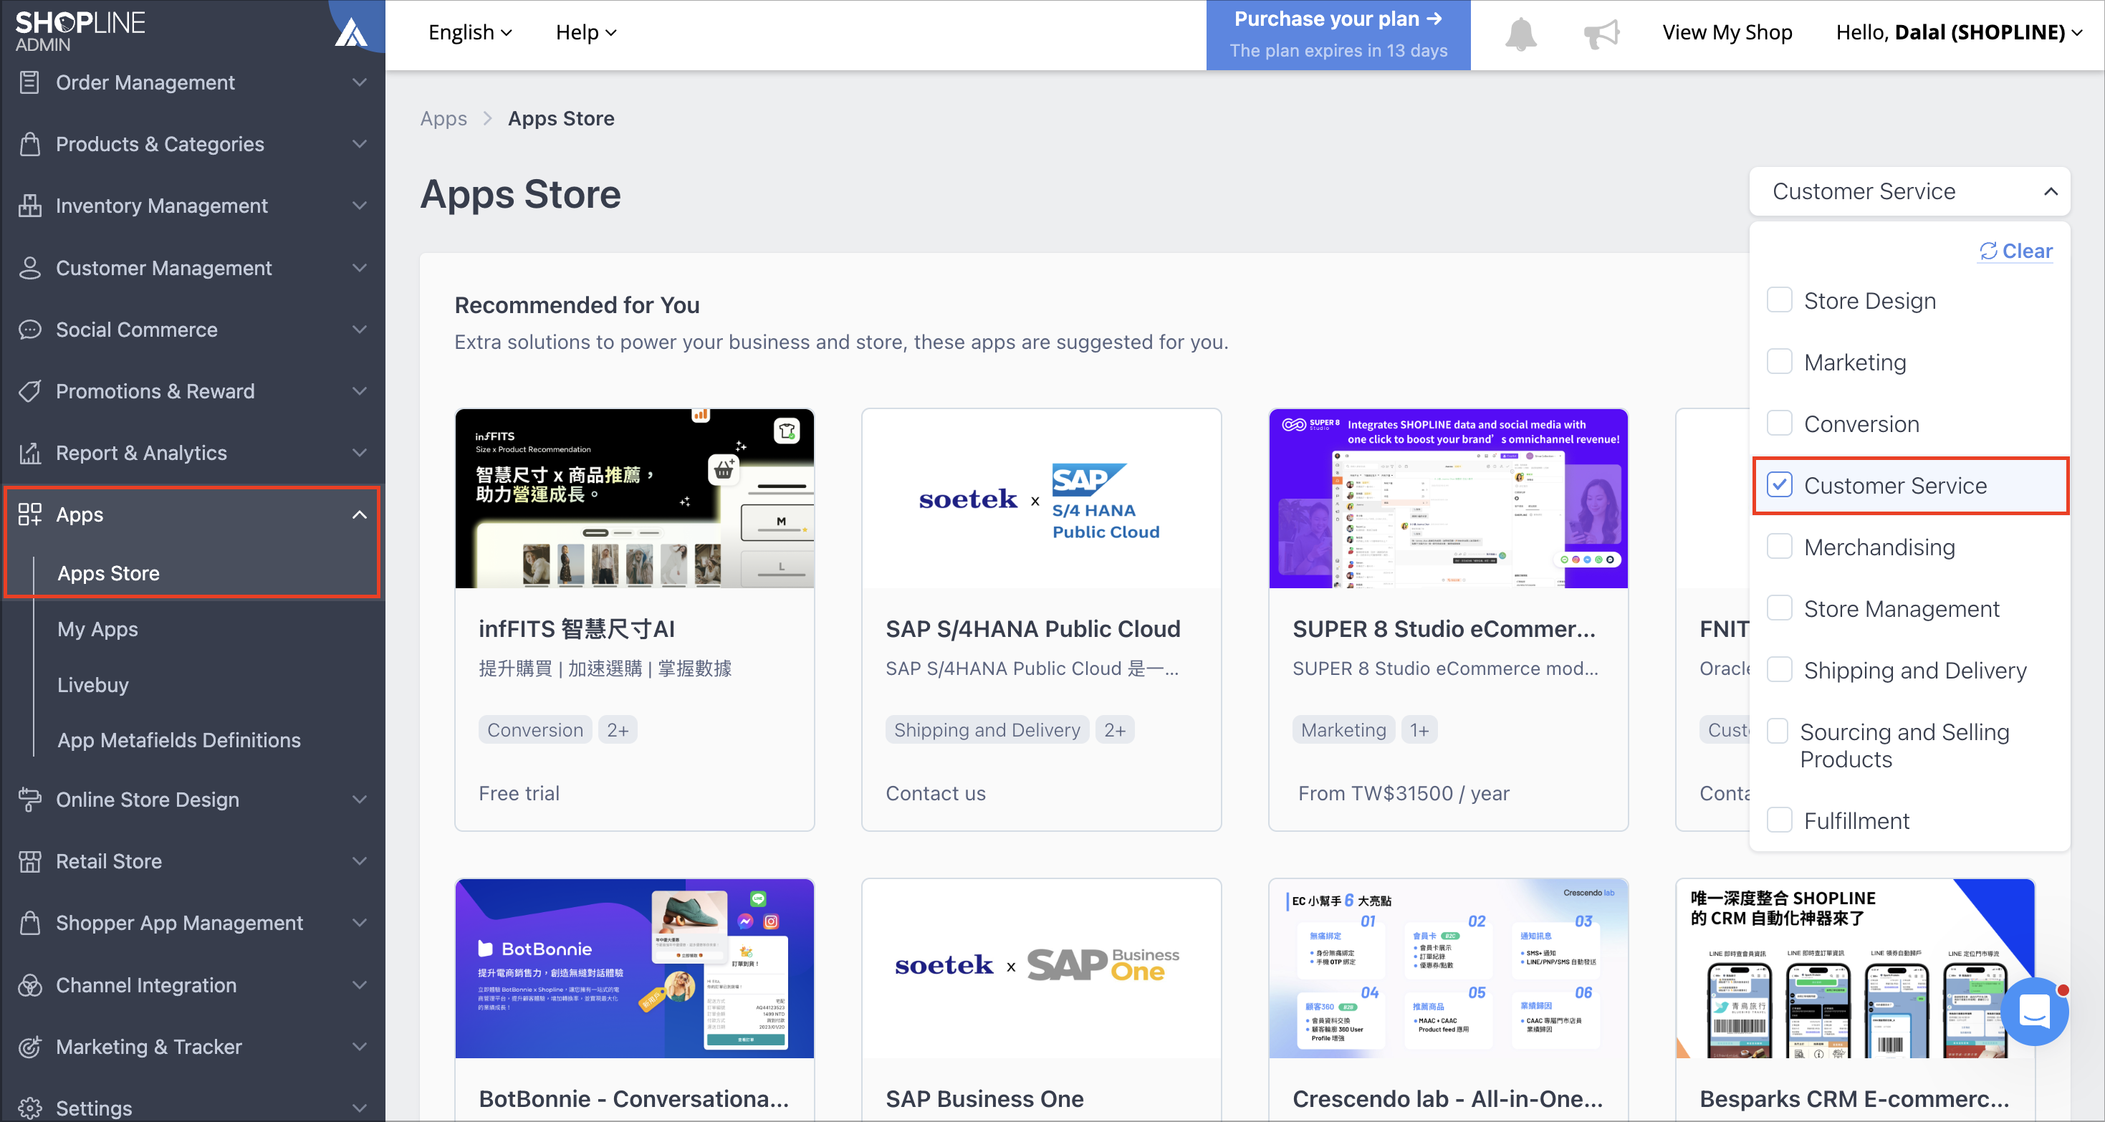The image size is (2105, 1122).
Task: Open SAP S/4HANA Public Cloud app title
Action: tap(1033, 628)
